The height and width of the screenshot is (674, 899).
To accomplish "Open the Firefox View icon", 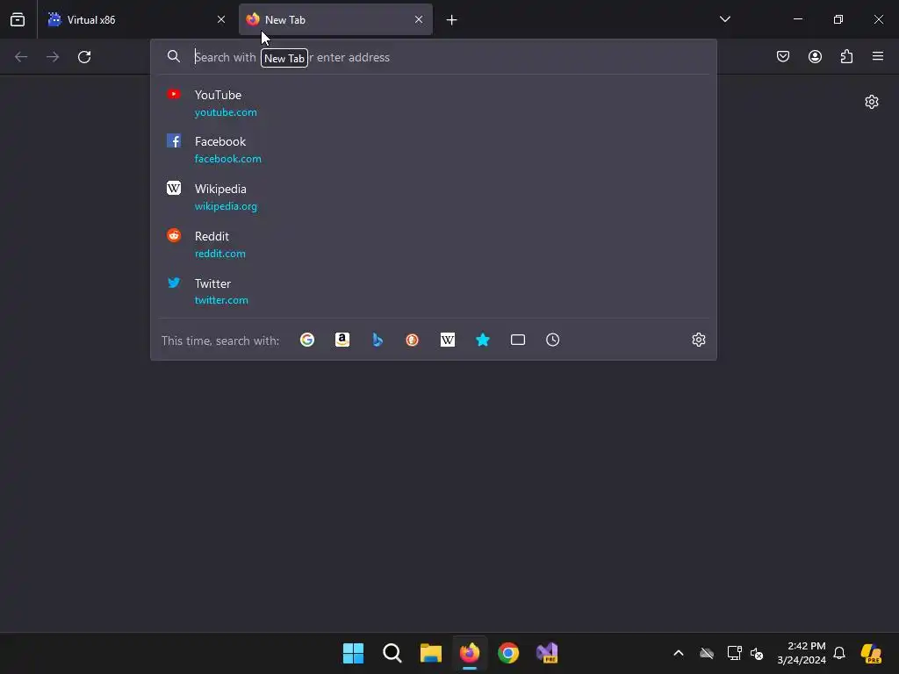I will [x=18, y=19].
